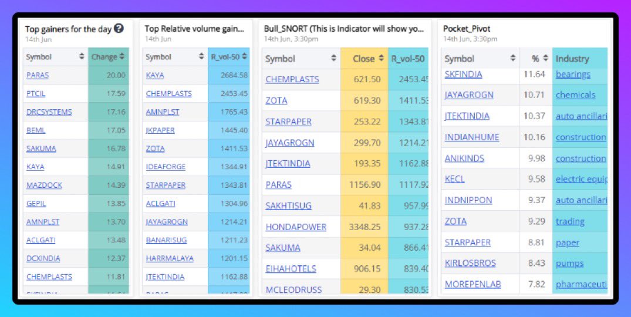
Task: Open the pumps industry link
Action: (x=569, y=264)
